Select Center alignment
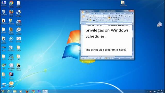This screenshot has width=165, height=93. pyautogui.click(x=112, y=18)
